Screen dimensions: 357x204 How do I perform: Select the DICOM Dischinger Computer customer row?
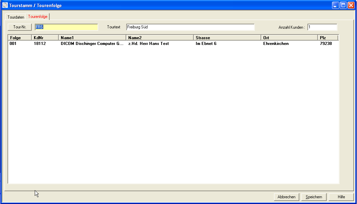click(x=92, y=44)
